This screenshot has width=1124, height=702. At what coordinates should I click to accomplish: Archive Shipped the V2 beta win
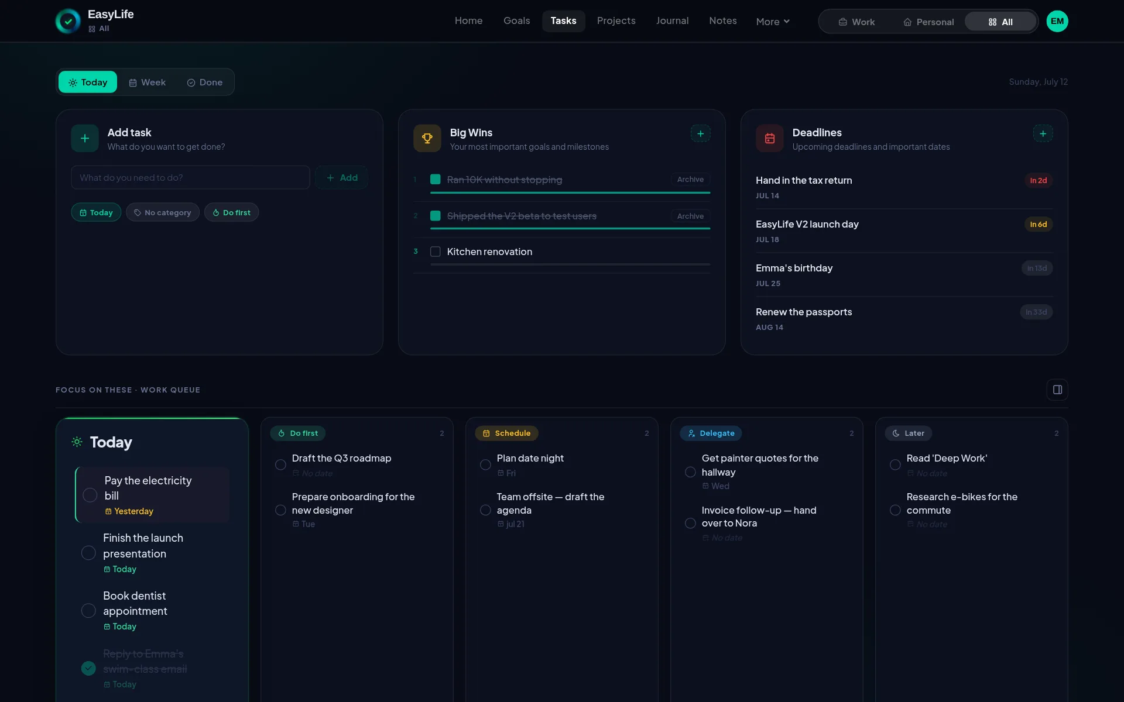coord(690,216)
